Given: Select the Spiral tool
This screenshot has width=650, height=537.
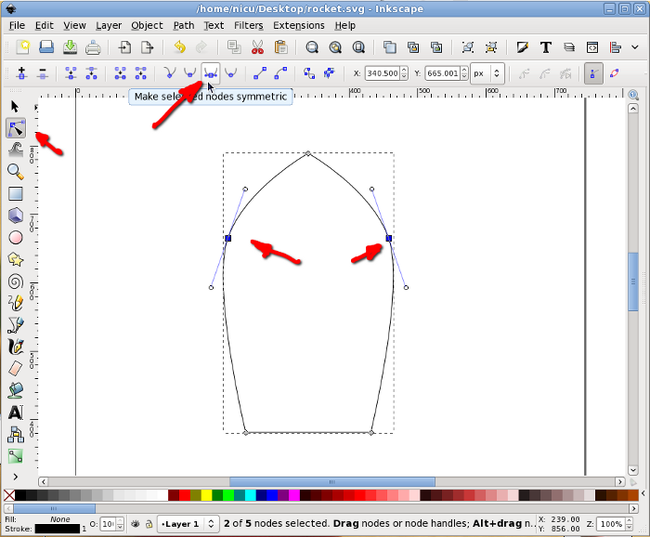Looking at the screenshot, I should [x=16, y=282].
